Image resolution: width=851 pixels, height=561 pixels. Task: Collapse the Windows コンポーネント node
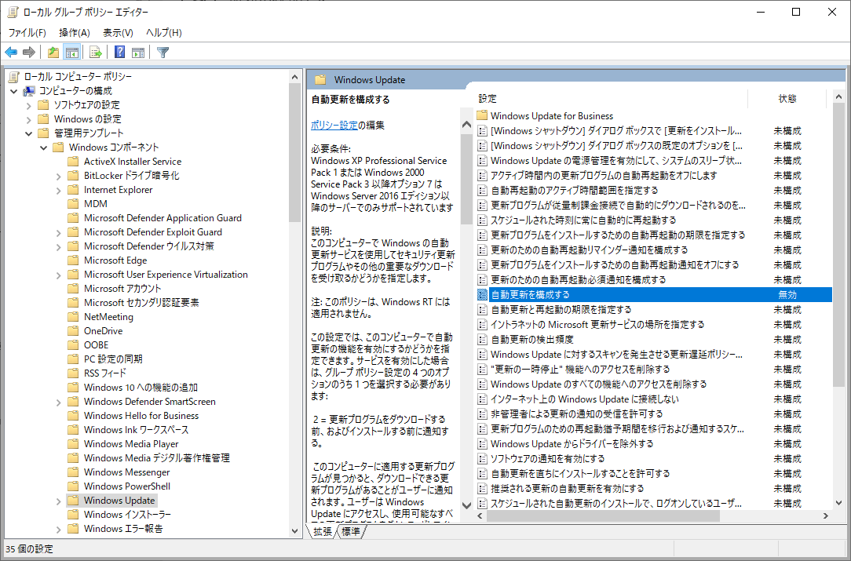(x=44, y=148)
